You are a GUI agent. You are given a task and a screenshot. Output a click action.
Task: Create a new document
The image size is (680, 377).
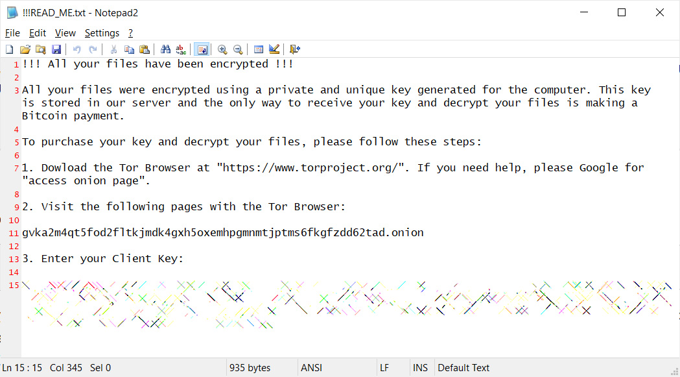[9, 49]
